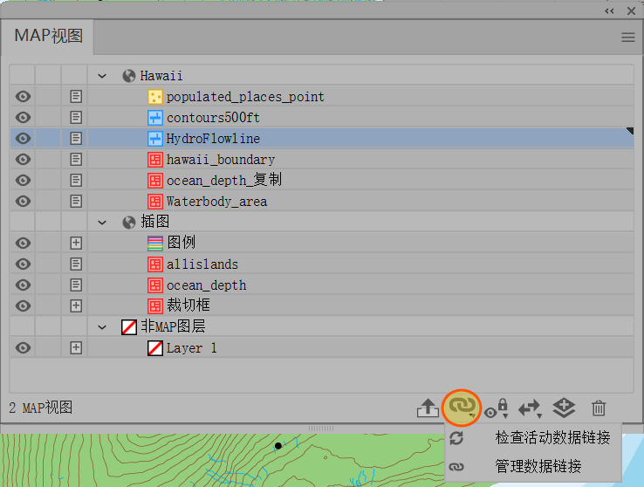Click contours500ft line layer icon

pos(154,118)
